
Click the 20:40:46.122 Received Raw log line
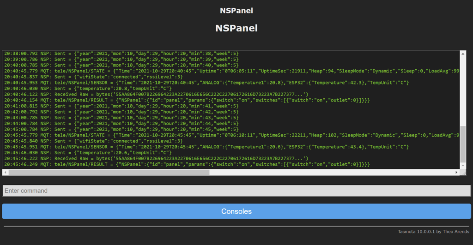156,94
